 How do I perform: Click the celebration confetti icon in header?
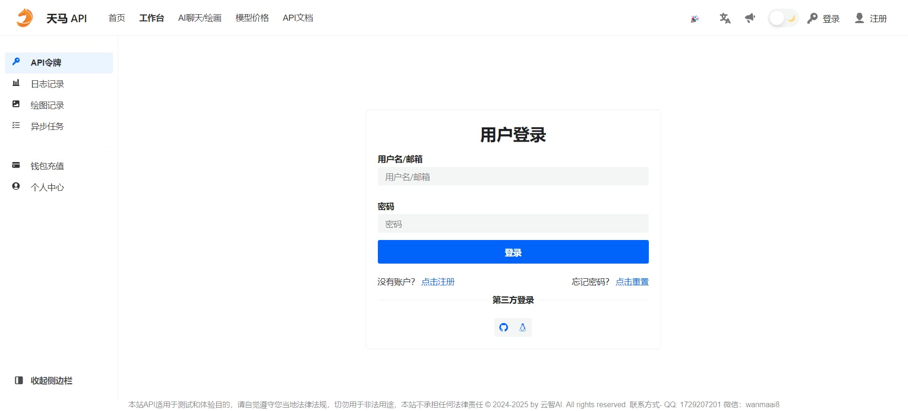pyautogui.click(x=695, y=19)
